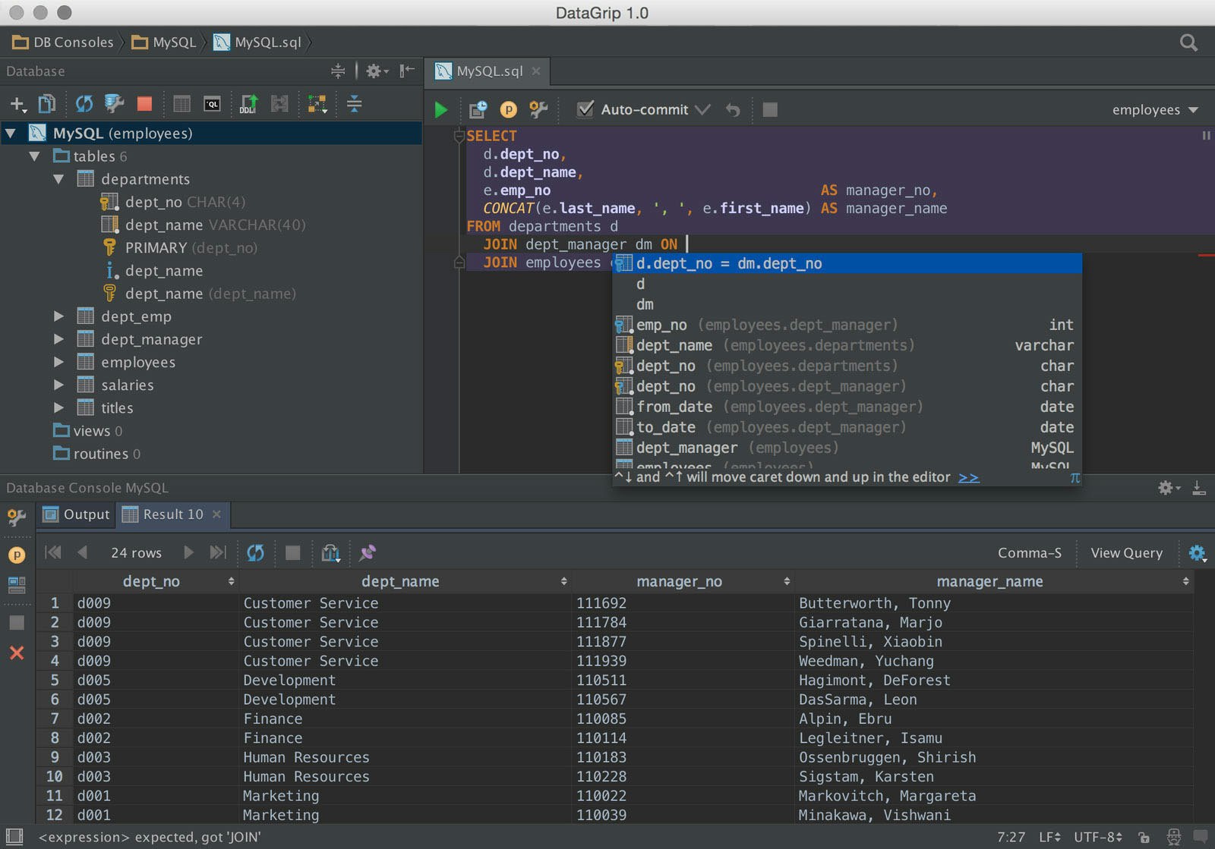Sort by the dept_name column header
Screen dimensions: 1215x849
(400, 582)
